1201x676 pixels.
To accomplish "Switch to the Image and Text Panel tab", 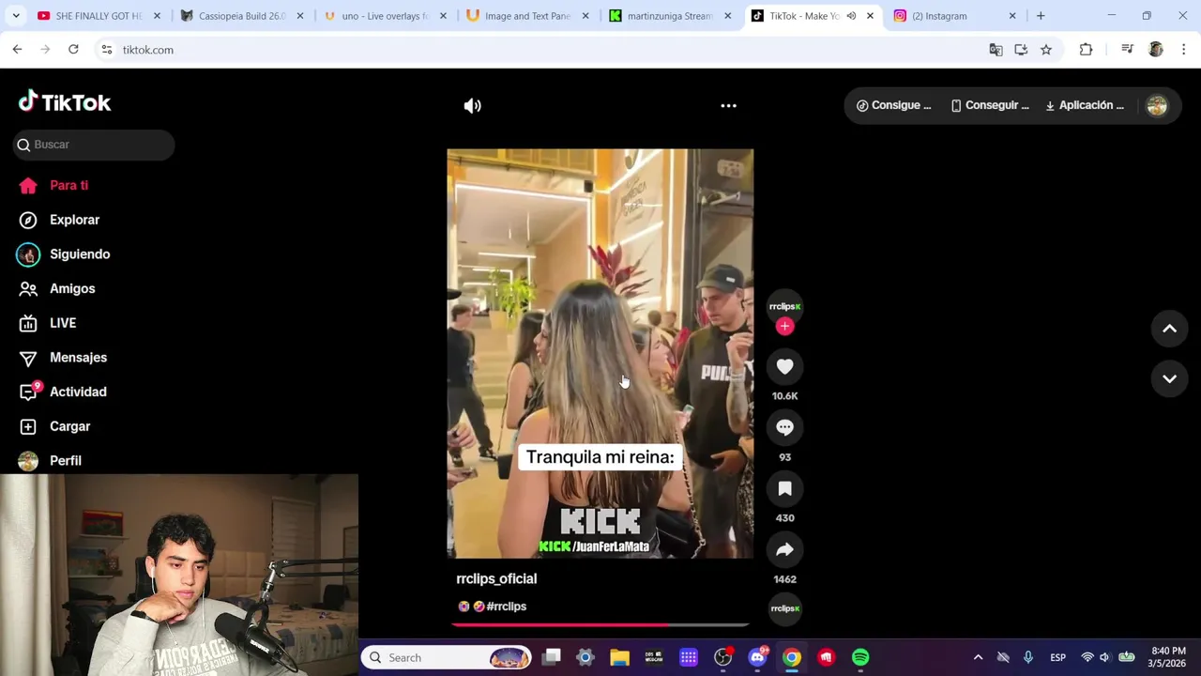I will click(x=527, y=16).
